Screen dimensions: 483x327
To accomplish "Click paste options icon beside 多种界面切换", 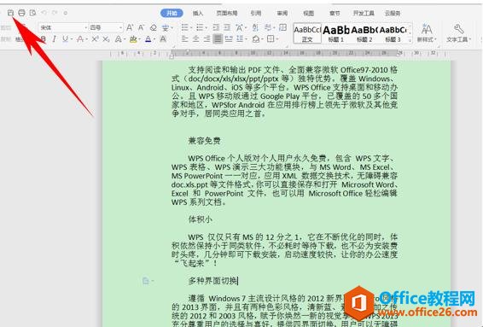I will [146, 280].
